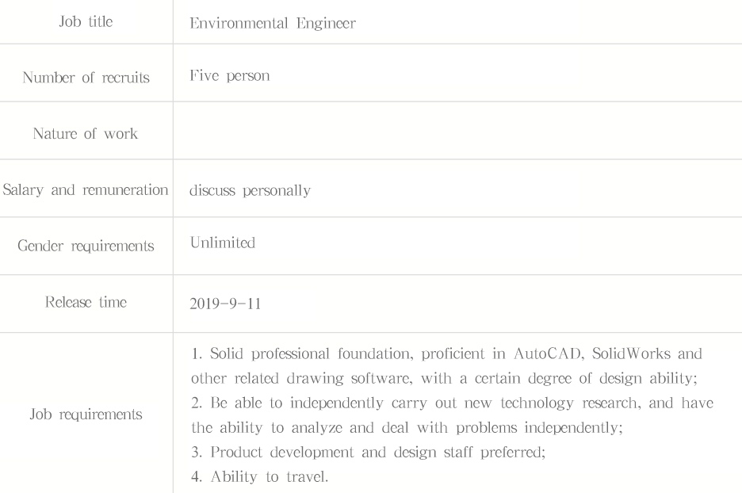This screenshot has width=742, height=493.
Task: Click the "Job title" label cell
Action: [x=86, y=22]
